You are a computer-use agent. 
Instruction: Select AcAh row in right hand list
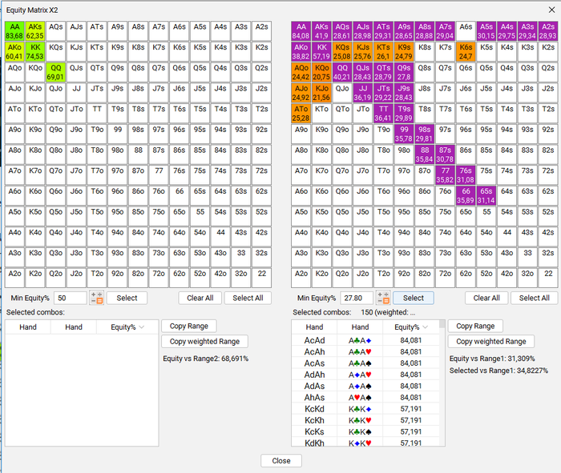coord(365,352)
